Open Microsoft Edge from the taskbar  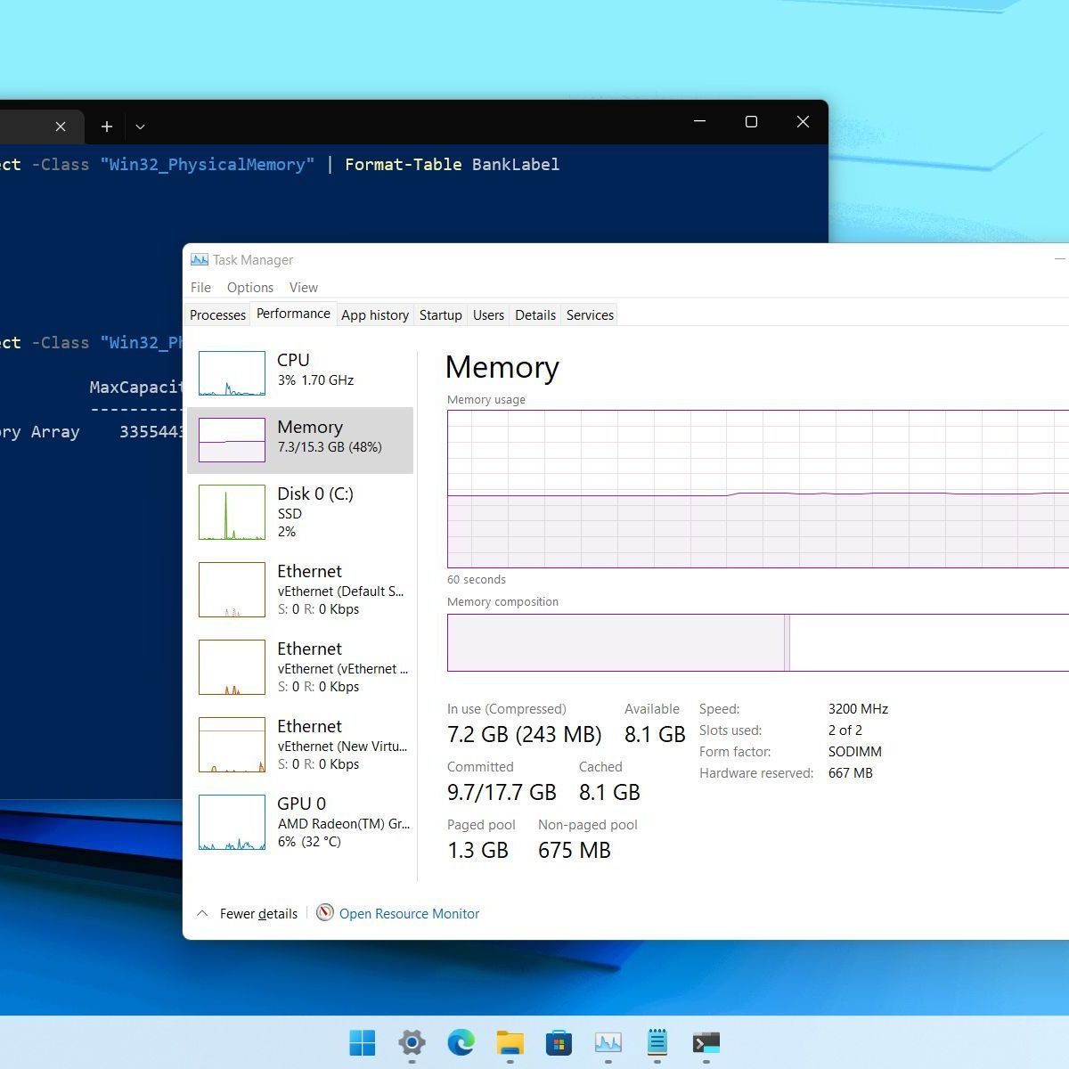(x=461, y=1042)
